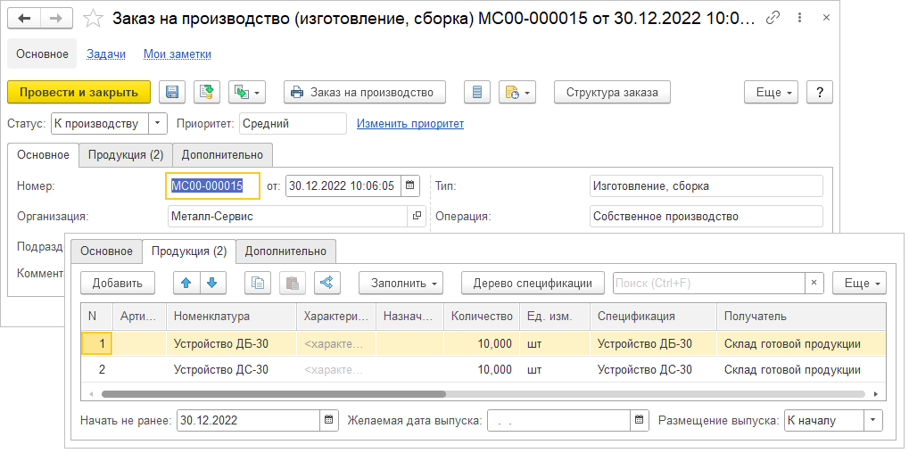This screenshot has width=909, height=453.
Task: Move row down with blue arrow
Action: tap(212, 283)
